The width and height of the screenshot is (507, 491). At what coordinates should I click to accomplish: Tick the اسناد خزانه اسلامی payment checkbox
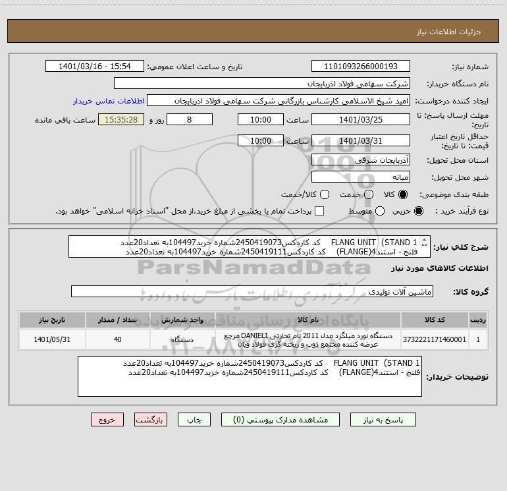(319, 211)
